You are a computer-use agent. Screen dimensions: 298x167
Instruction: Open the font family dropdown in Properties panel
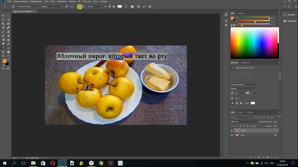244,84
